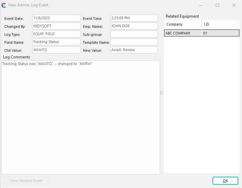The image size is (242, 188).
Task: Click the Old Value field
Action: coord(56,50)
